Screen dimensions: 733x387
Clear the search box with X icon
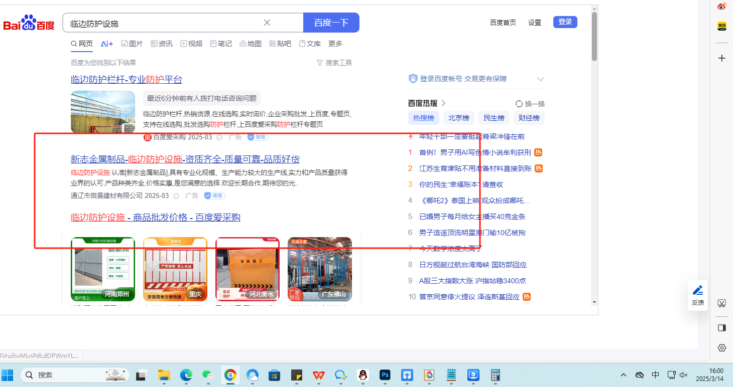pyautogui.click(x=267, y=23)
